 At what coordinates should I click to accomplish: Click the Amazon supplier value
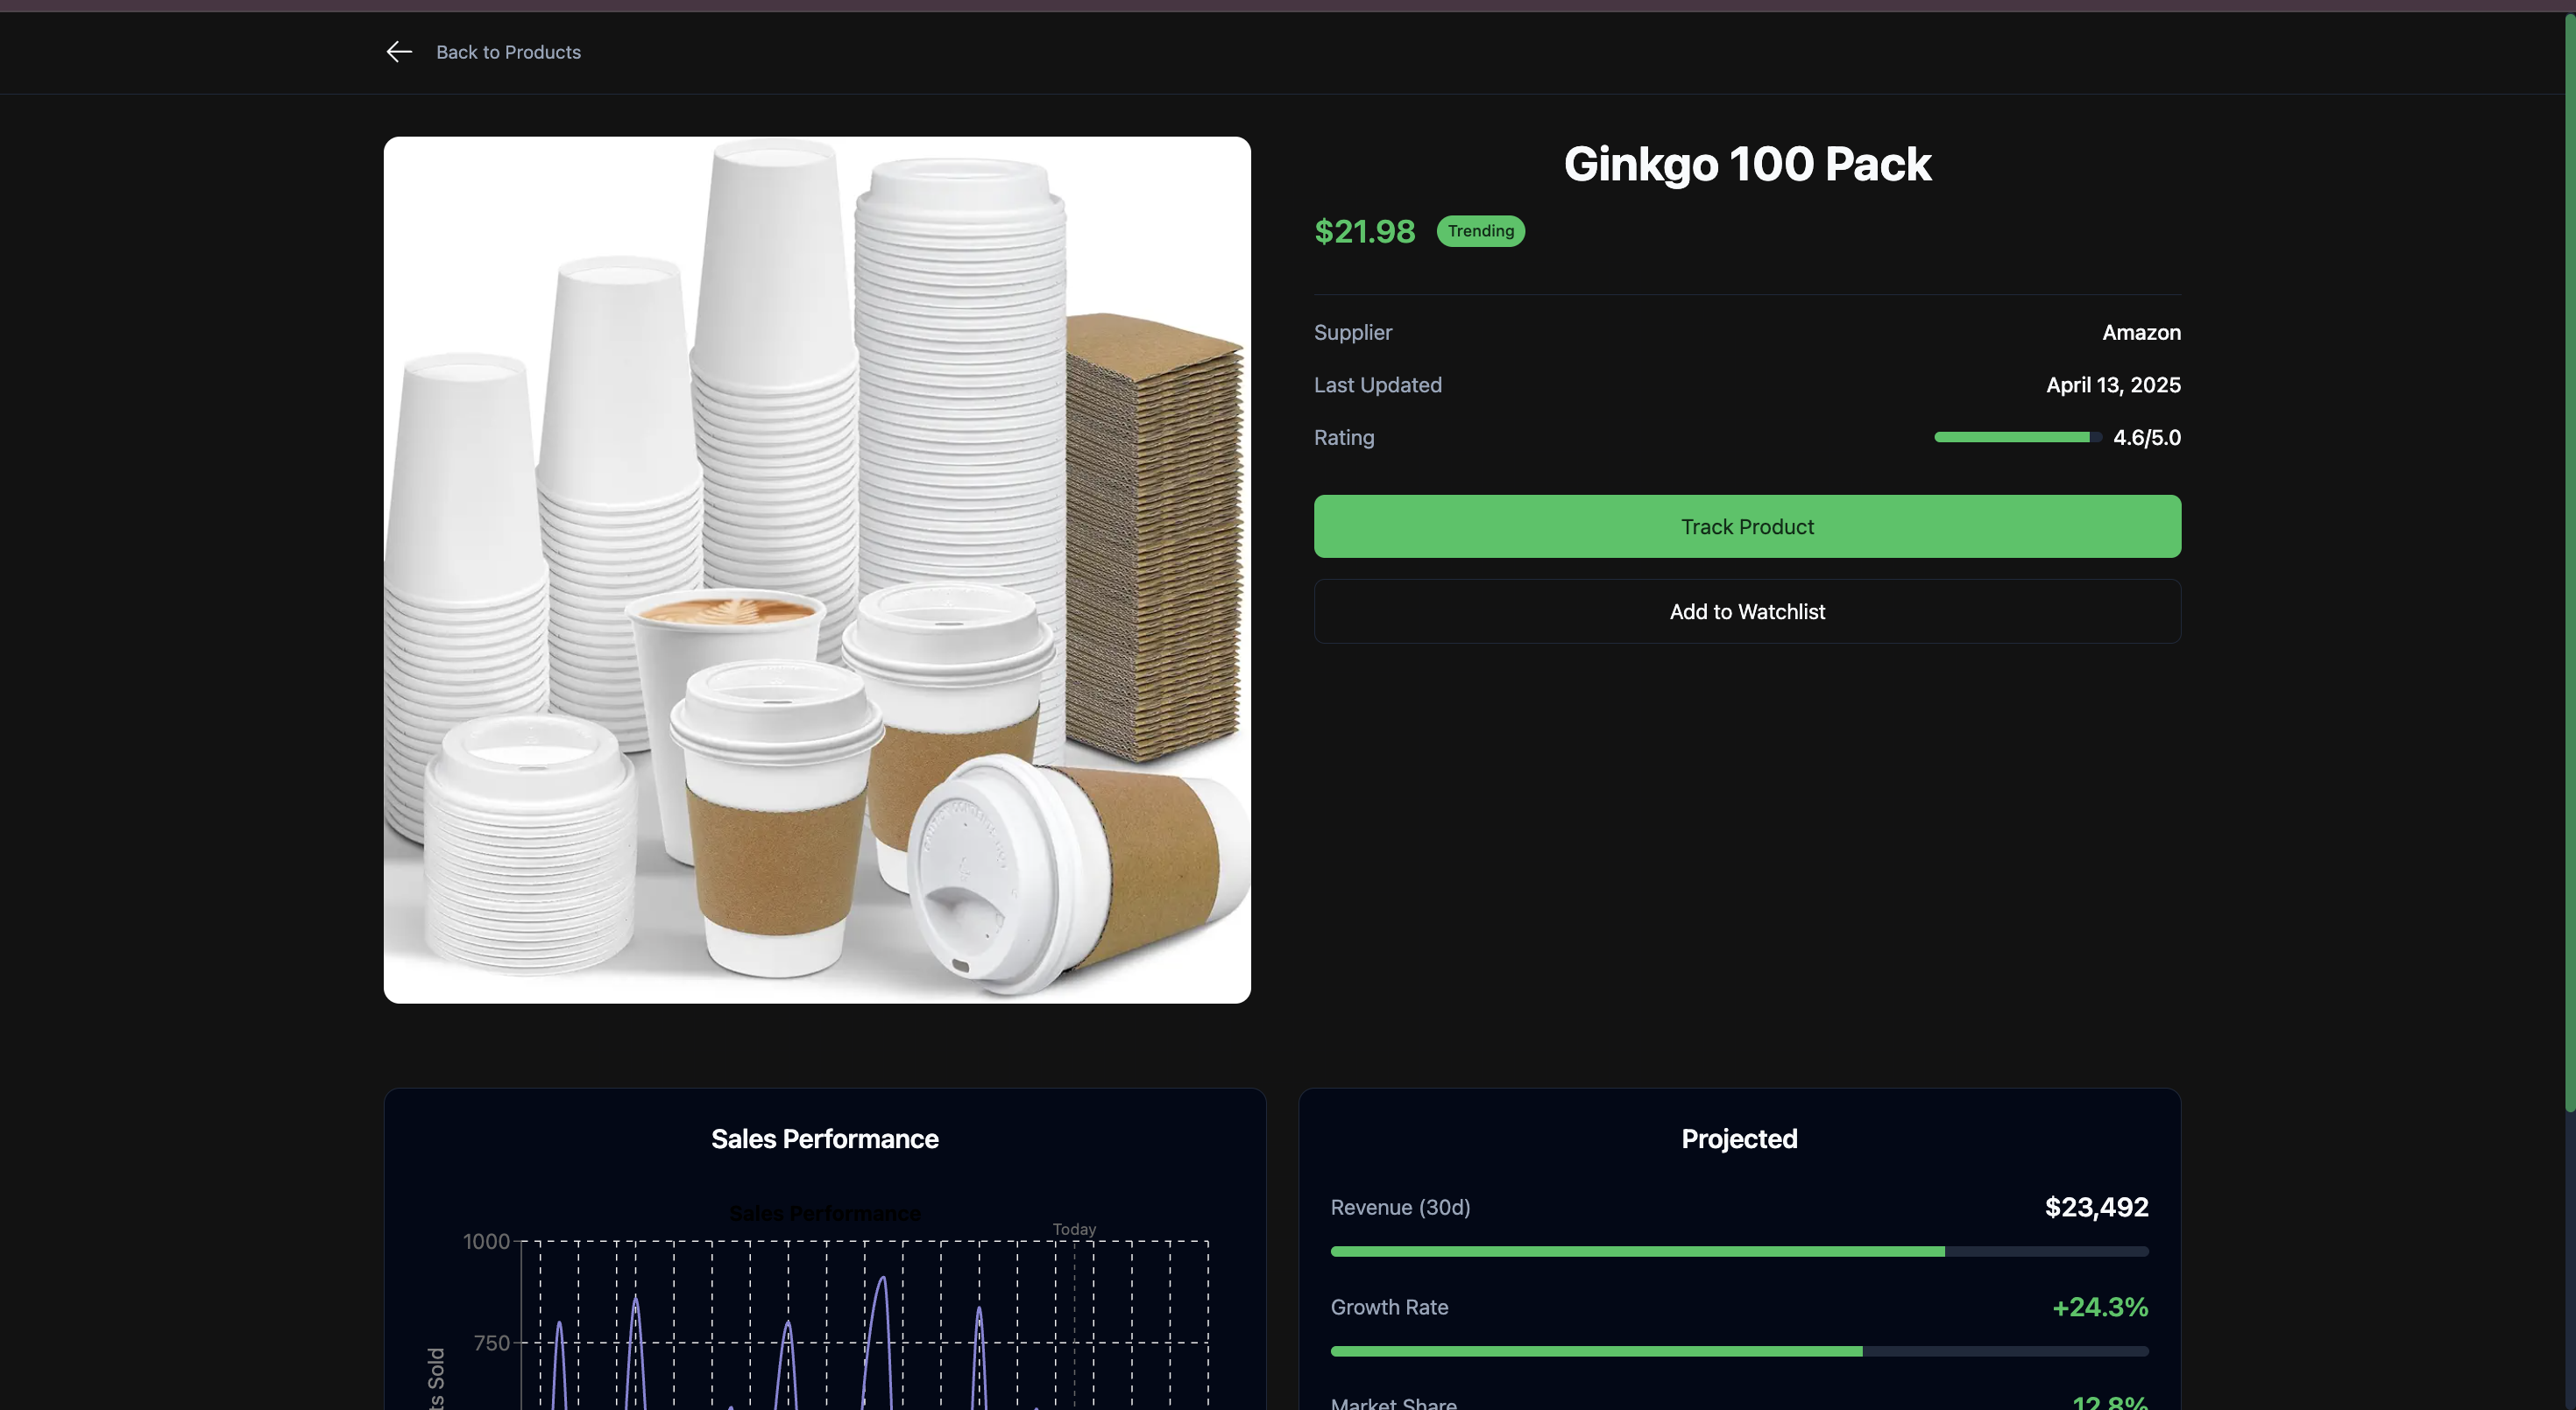(2140, 333)
